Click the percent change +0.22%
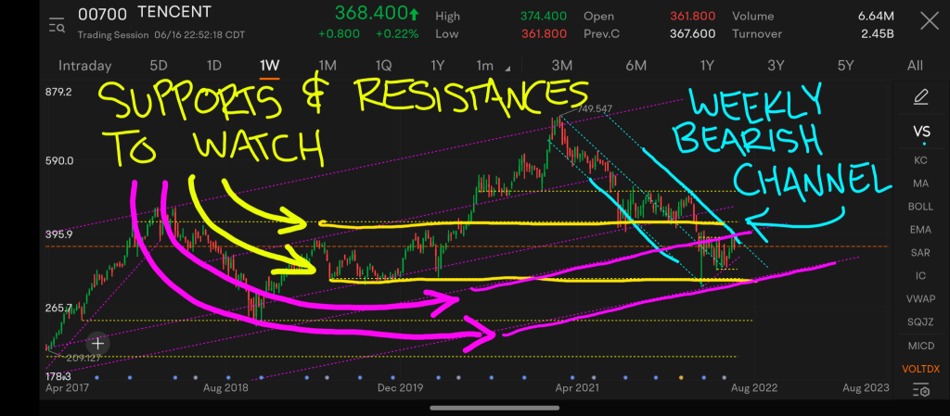Screen dimensions: 950x416 pyautogui.click(x=397, y=34)
